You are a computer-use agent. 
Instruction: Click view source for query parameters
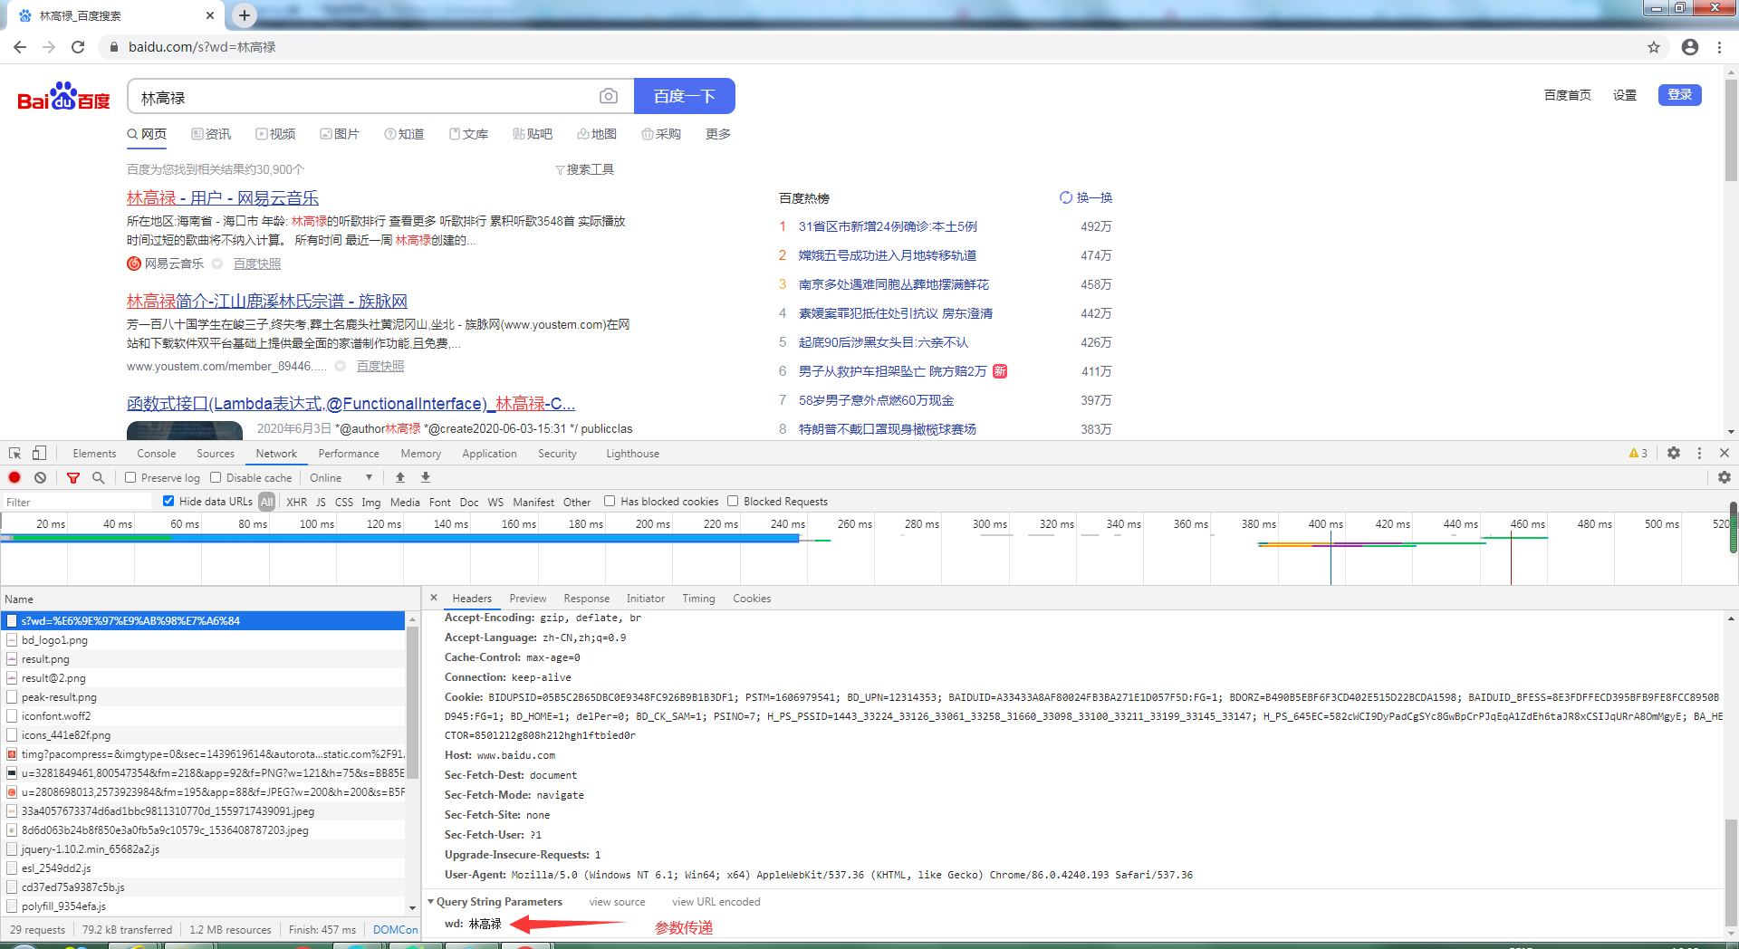(617, 901)
